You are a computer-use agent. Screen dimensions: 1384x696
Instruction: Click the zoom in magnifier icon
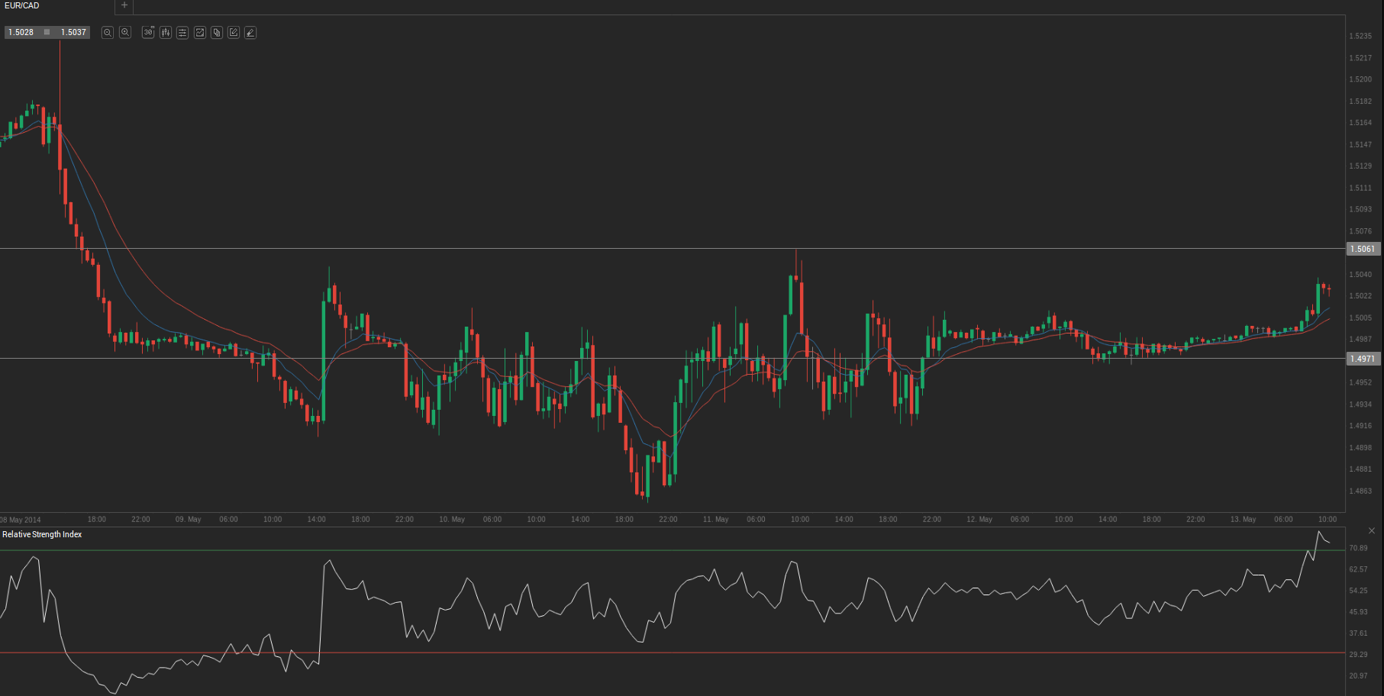click(x=125, y=33)
